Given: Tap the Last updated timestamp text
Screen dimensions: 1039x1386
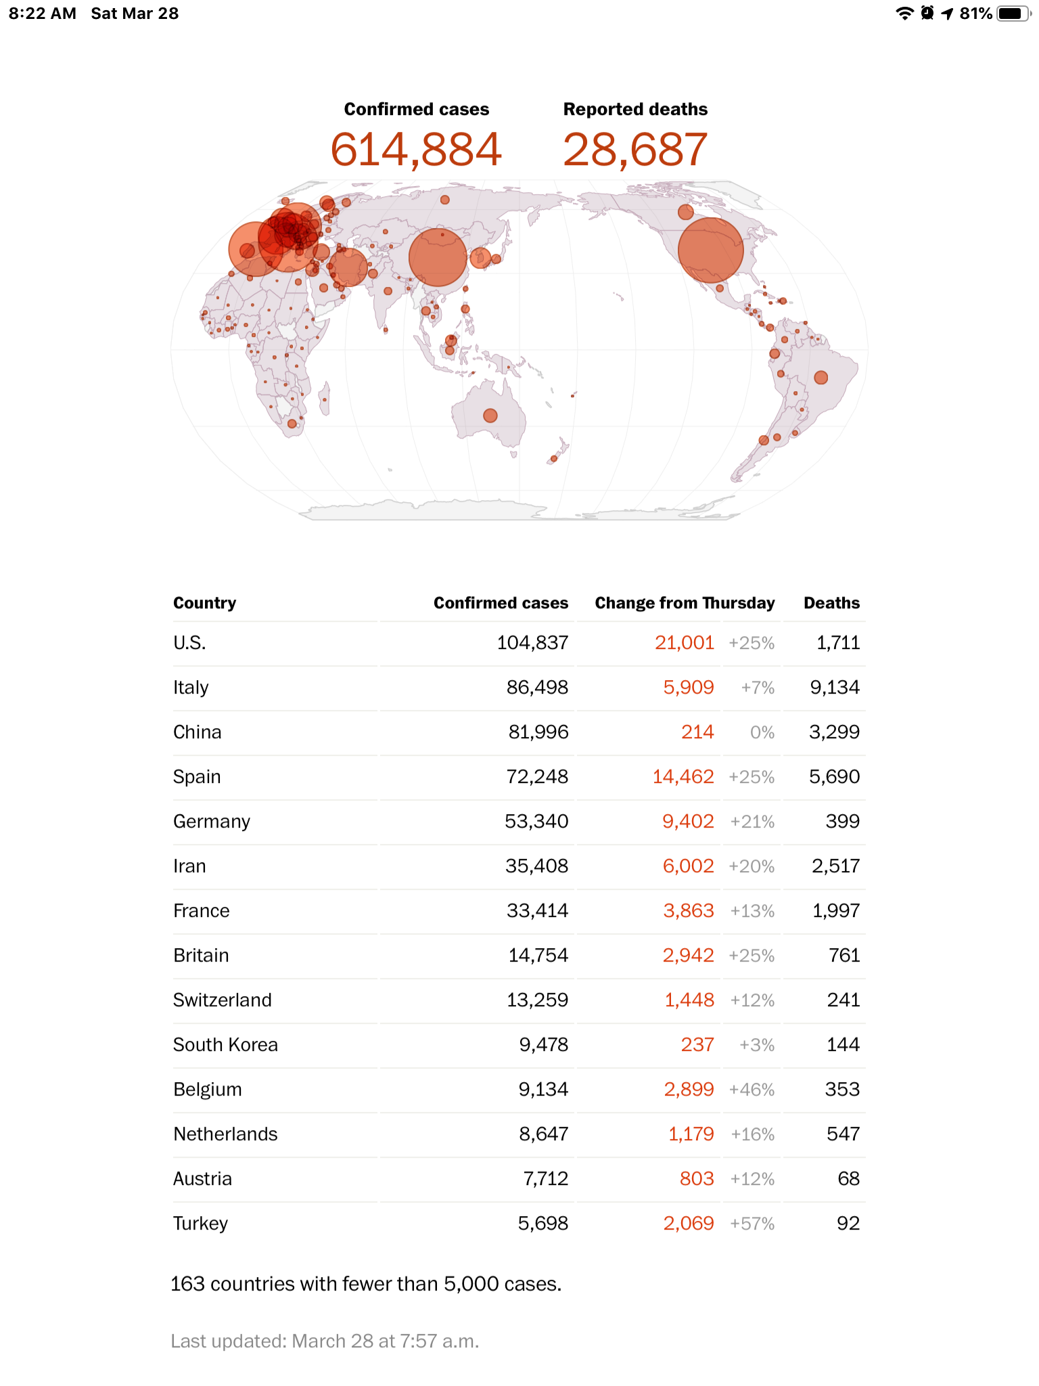Looking at the screenshot, I should tap(325, 1341).
